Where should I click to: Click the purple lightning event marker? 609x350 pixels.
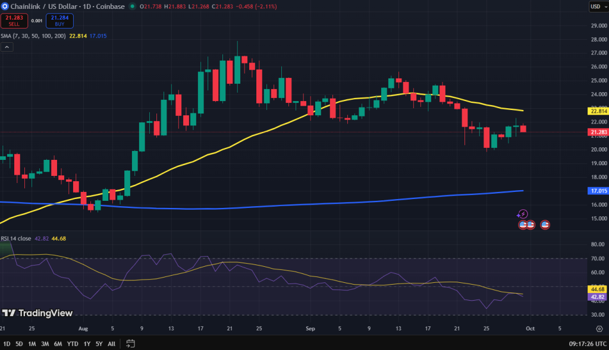coord(523,214)
